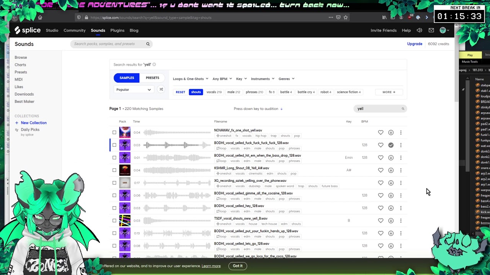Screen dimensions: 490x275
Task: Open the Popular sort dropdown
Action: pyautogui.click(x=134, y=89)
